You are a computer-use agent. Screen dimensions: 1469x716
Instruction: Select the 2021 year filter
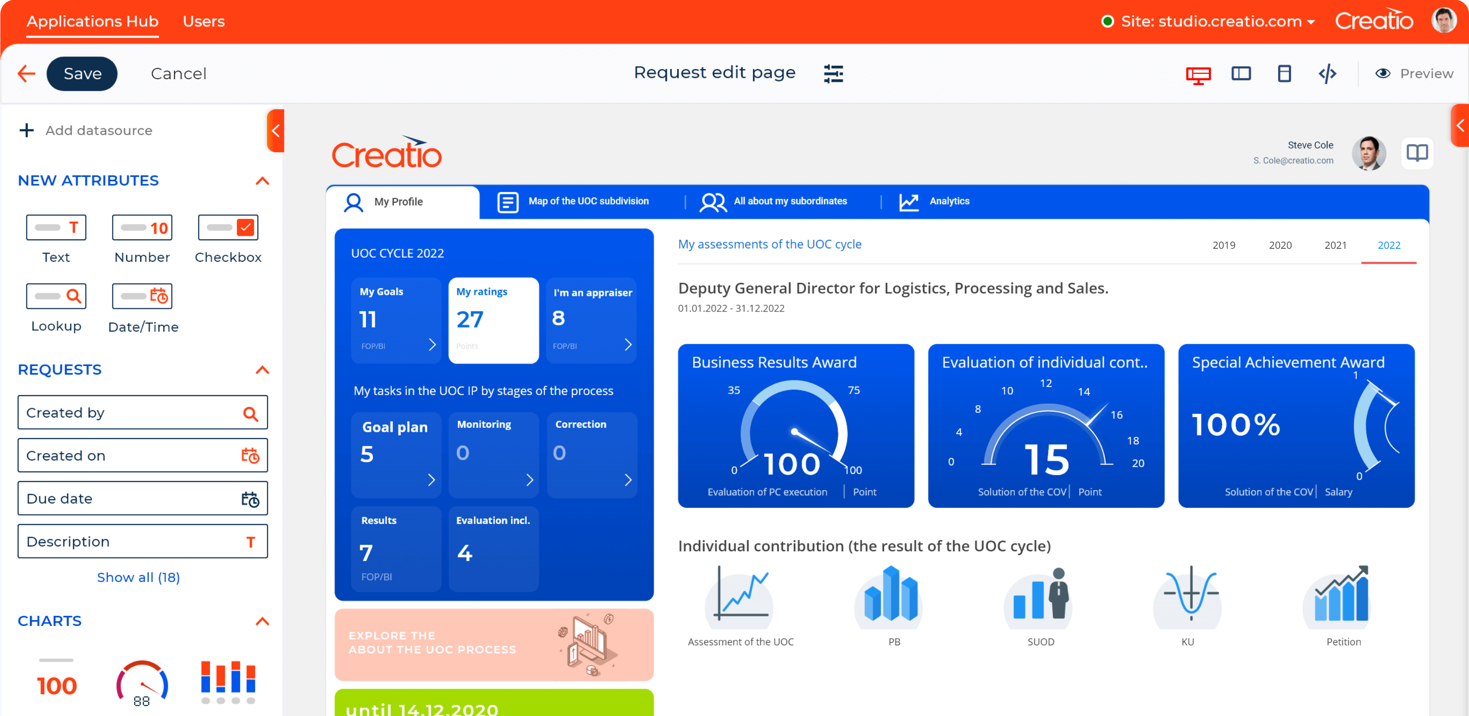(x=1333, y=245)
